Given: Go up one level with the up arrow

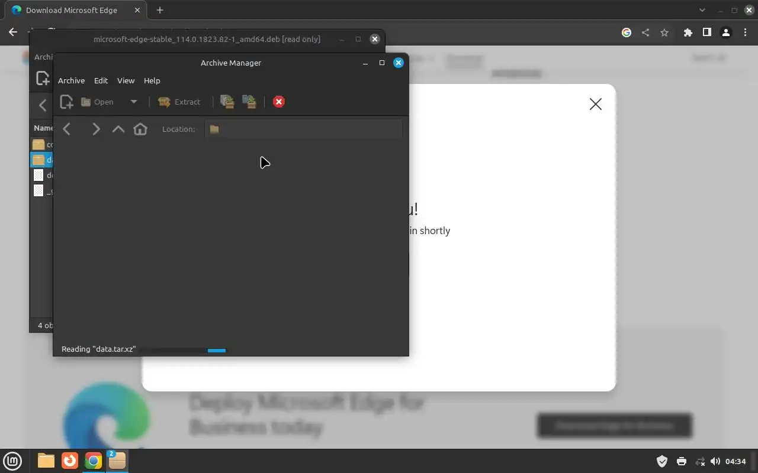Looking at the screenshot, I should [118, 129].
